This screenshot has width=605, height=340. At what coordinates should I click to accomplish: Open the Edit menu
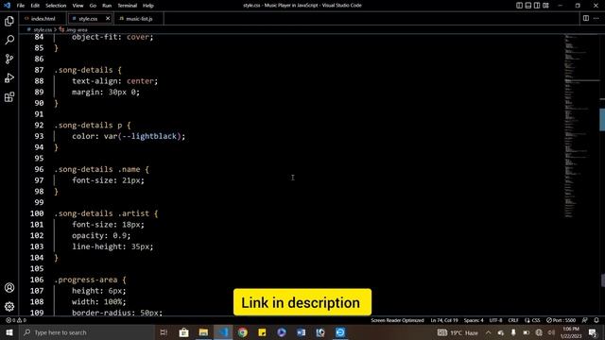tap(35, 6)
